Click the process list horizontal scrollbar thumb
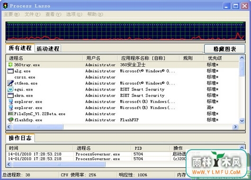The width and height of the screenshot is (251, 180). pyautogui.click(x=38, y=127)
